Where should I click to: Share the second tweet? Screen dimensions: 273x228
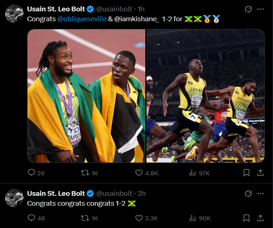(x=260, y=218)
